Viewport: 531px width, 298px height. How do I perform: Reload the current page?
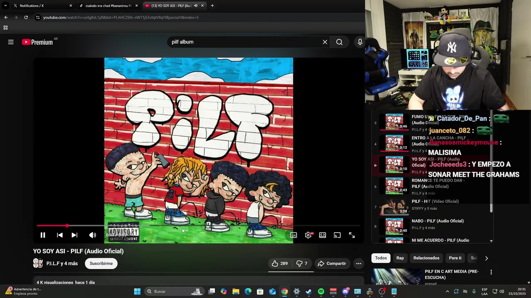pyautogui.click(x=26, y=17)
